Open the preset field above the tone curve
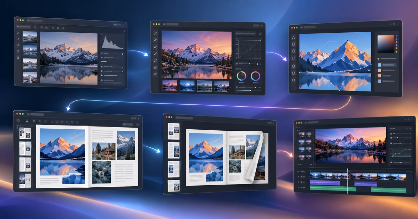 pos(245,33)
